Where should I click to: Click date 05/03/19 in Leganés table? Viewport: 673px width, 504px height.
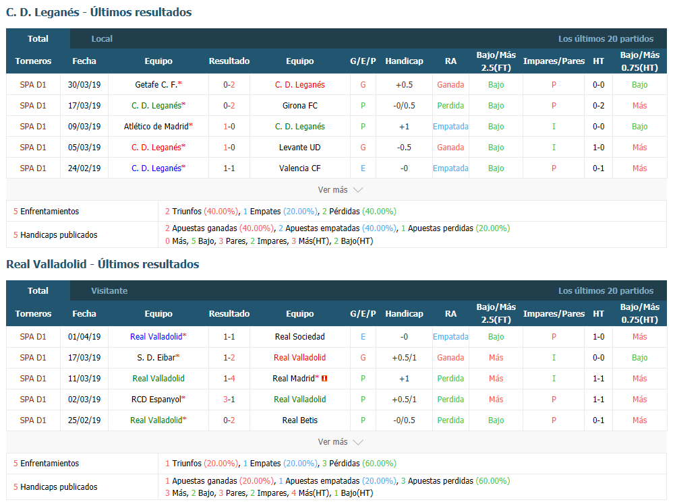pyautogui.click(x=84, y=148)
